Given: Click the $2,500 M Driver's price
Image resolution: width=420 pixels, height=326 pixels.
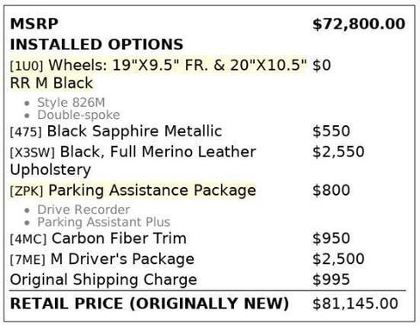Looking at the screenshot, I should pyautogui.click(x=338, y=259).
